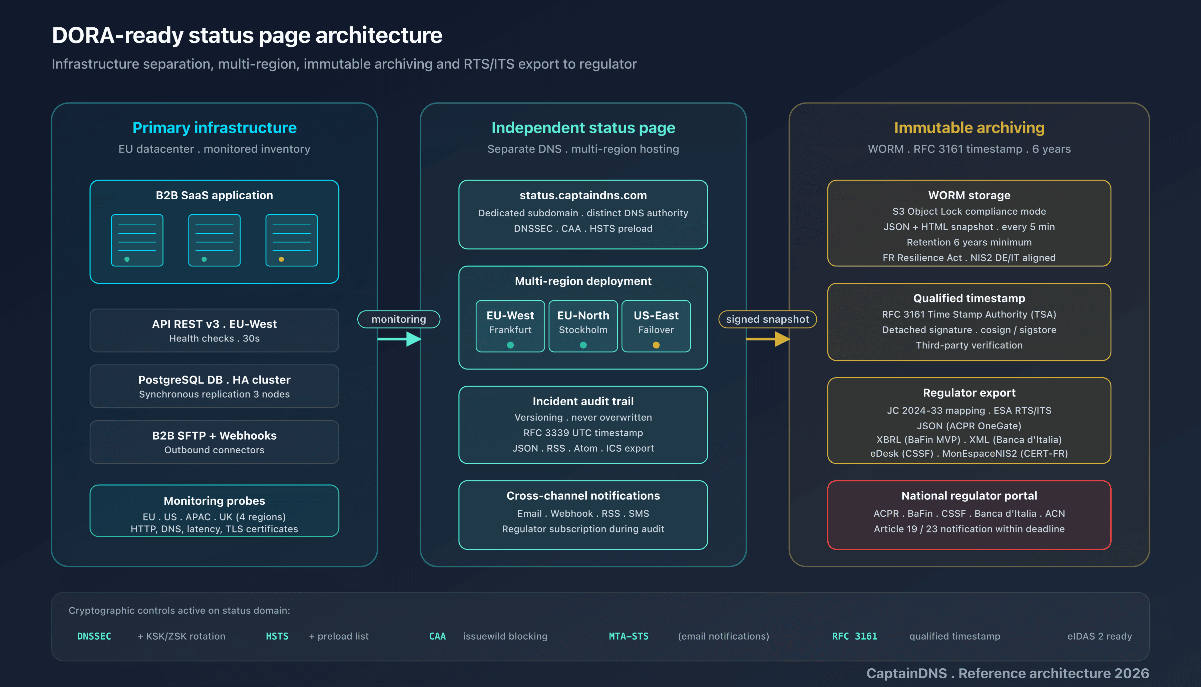The height and width of the screenshot is (687, 1201).
Task: Click the Primary infrastructure column title
Action: click(215, 128)
